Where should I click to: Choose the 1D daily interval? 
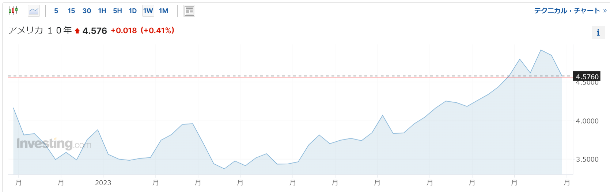[x=133, y=11]
